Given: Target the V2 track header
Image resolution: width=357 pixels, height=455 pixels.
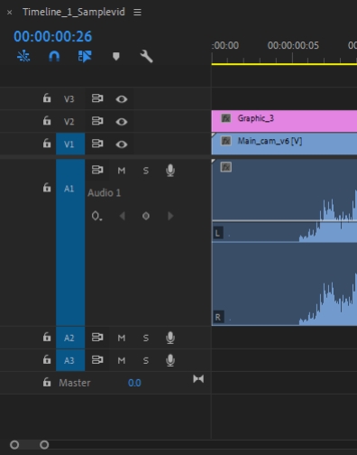Looking at the screenshot, I should point(69,122).
